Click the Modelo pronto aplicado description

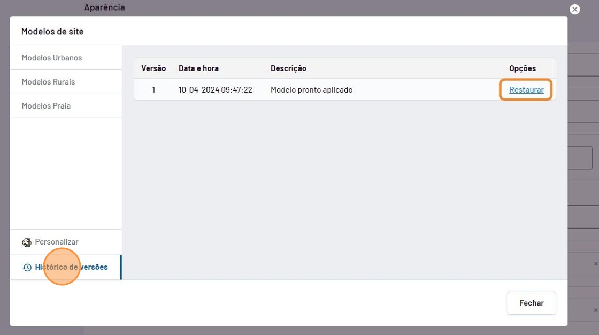[311, 90]
